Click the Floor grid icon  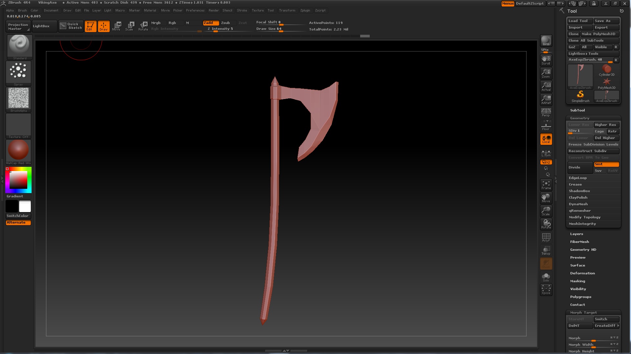(x=546, y=126)
